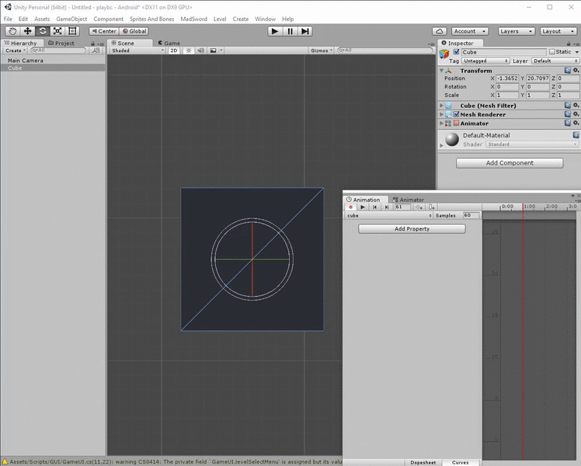This screenshot has width=581, height=466.
Task: Toggle Cube active checkbox
Action: (457, 52)
